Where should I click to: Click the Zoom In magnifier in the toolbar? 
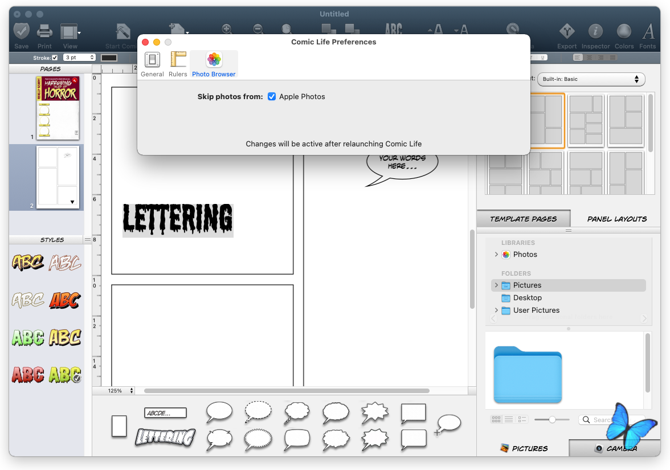227,29
